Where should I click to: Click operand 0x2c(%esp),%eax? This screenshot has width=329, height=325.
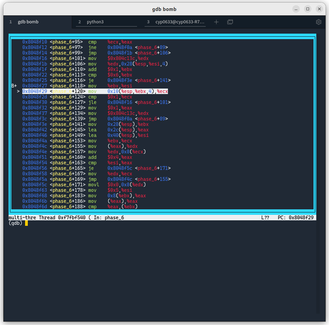[128, 130]
